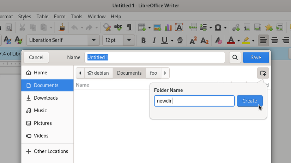This screenshot has width=291, height=163.
Task: Open the Table menu
Action: point(42,17)
